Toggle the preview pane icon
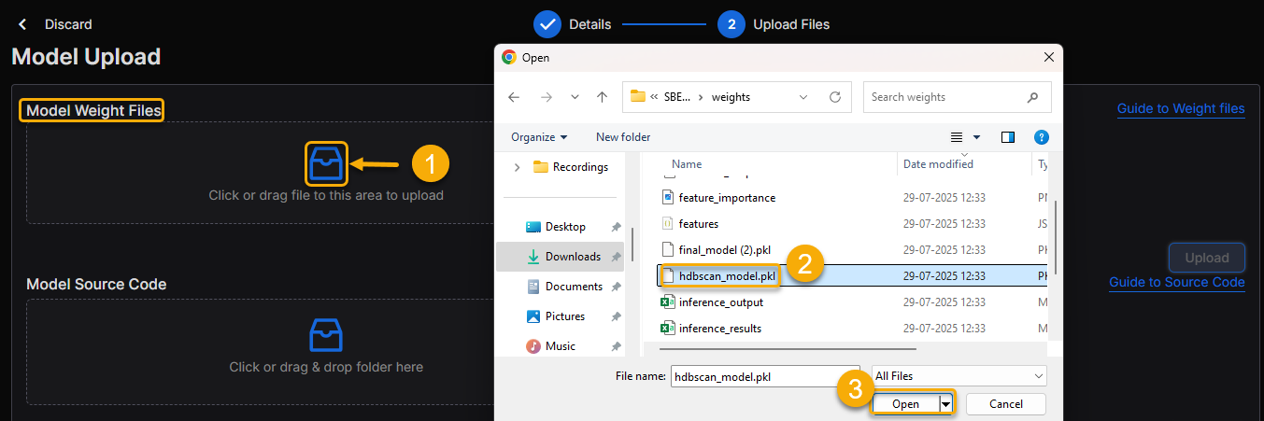The height and width of the screenshot is (421, 1264). coord(1008,137)
